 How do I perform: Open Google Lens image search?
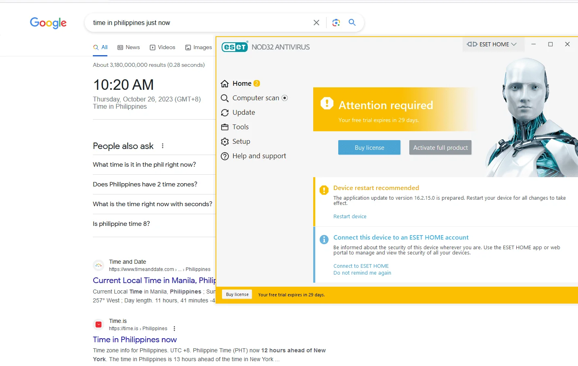click(336, 23)
